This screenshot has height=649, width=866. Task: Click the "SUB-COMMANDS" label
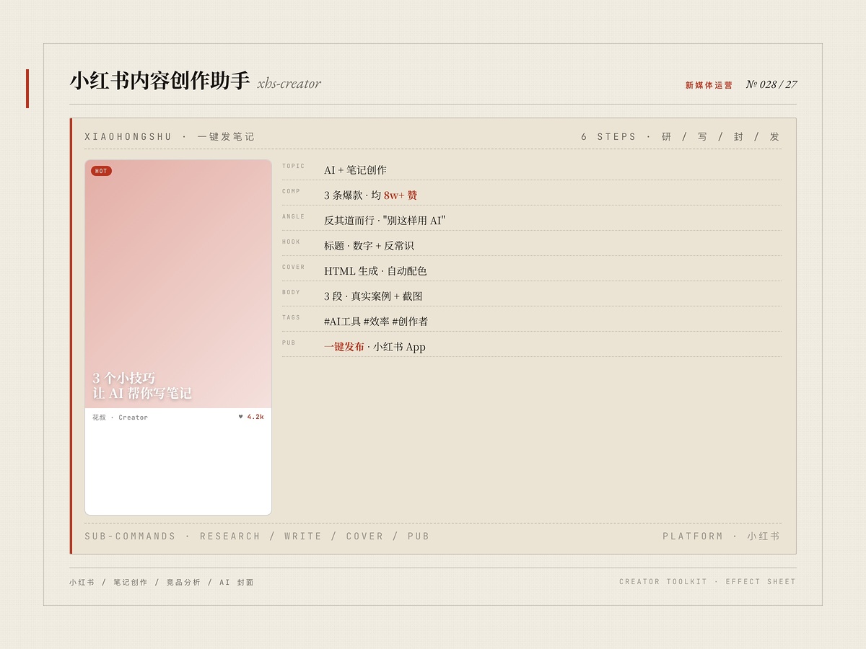pyautogui.click(x=130, y=537)
